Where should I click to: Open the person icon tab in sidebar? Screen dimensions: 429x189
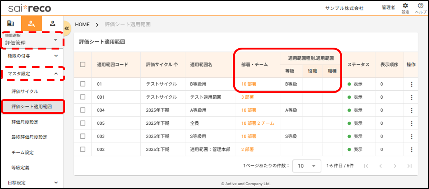(x=53, y=23)
